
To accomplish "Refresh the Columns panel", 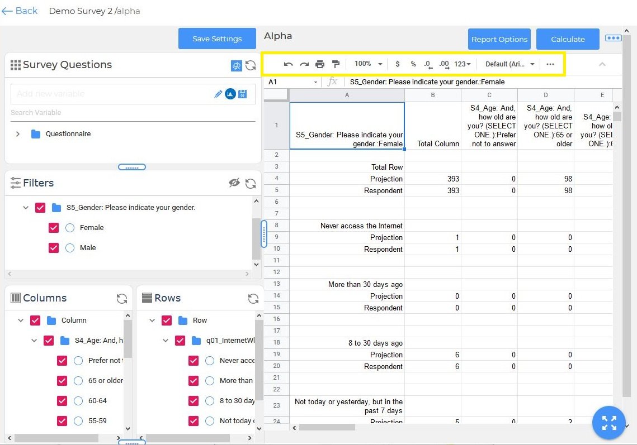I will click(x=122, y=299).
